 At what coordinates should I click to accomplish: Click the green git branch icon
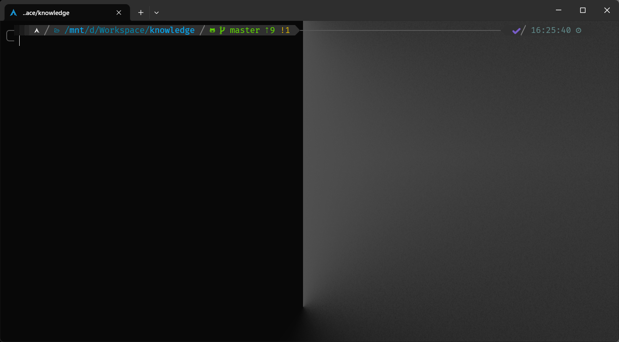[x=222, y=30]
